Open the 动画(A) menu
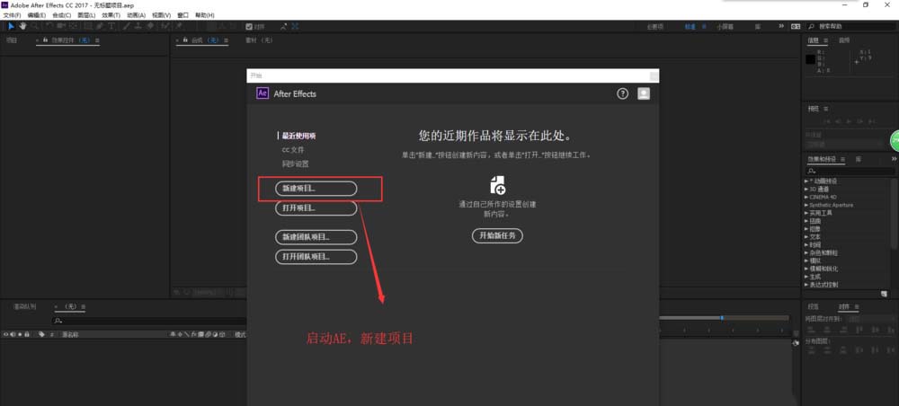 point(136,15)
